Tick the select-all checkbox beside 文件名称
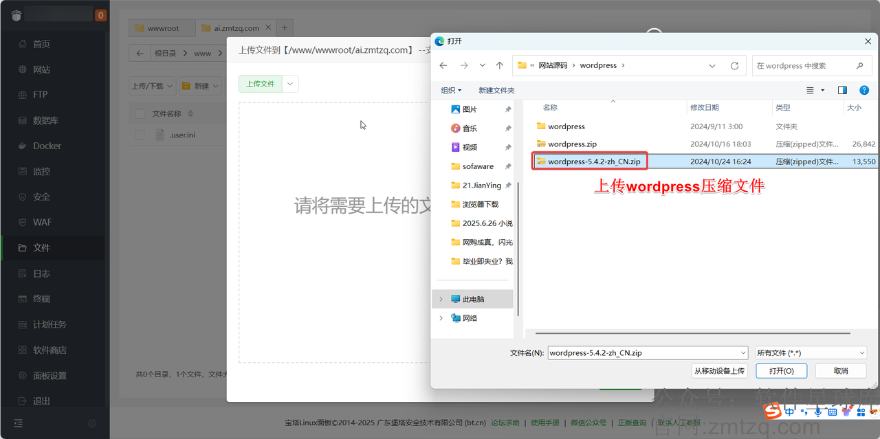Viewport: 880px width, 439px height. point(140,113)
